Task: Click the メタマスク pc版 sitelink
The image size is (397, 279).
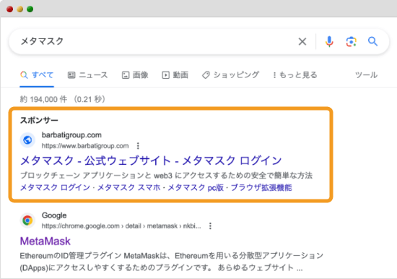Action: click(196, 187)
